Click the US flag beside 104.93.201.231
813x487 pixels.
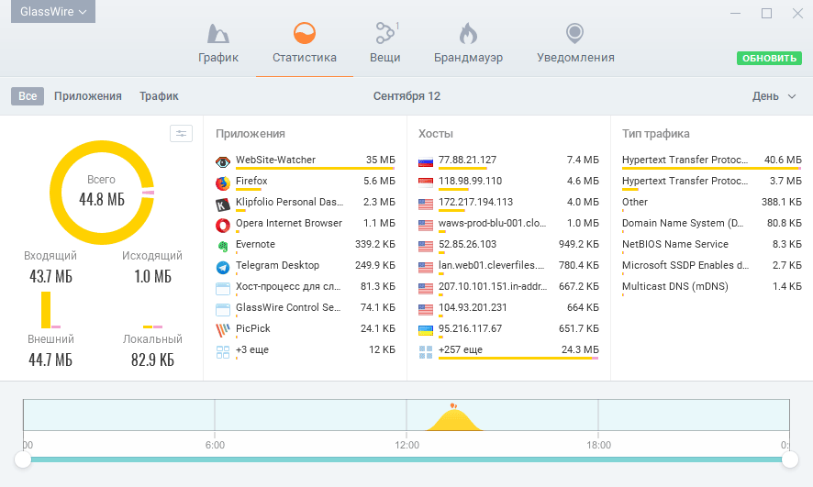point(426,310)
